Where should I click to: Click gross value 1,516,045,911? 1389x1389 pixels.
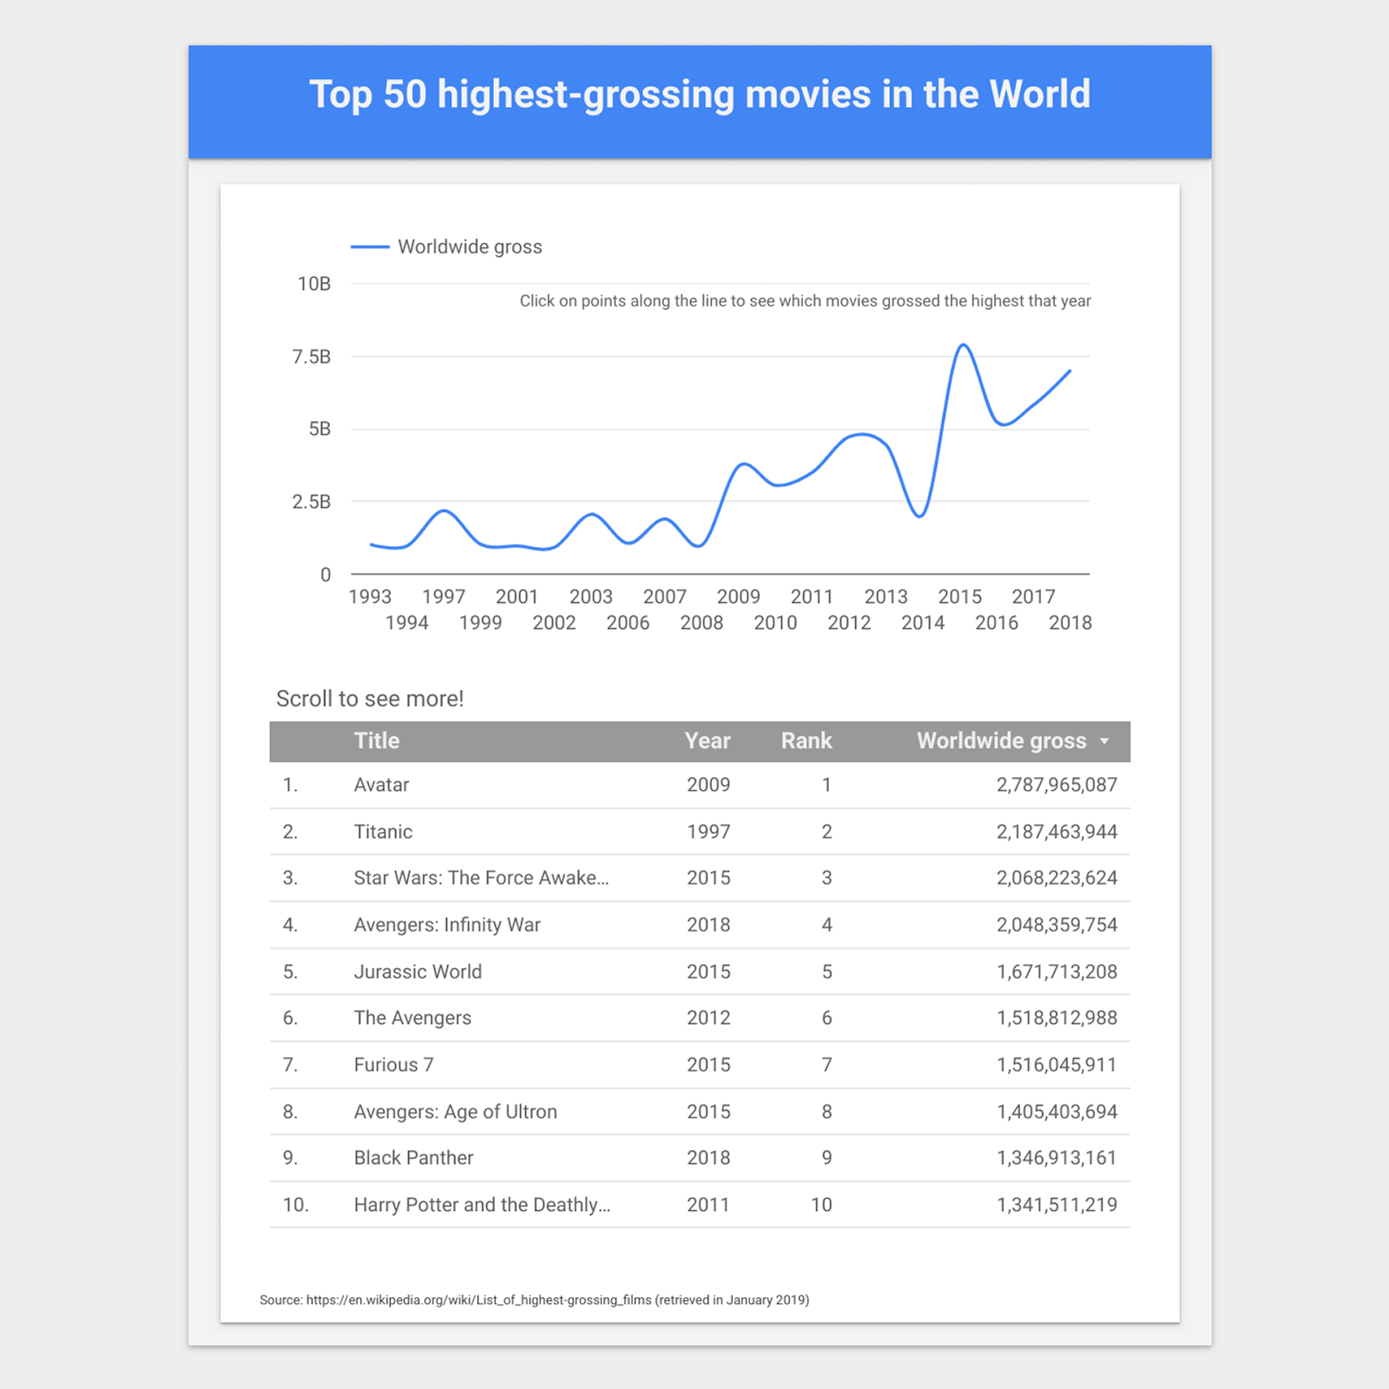1057,1064
